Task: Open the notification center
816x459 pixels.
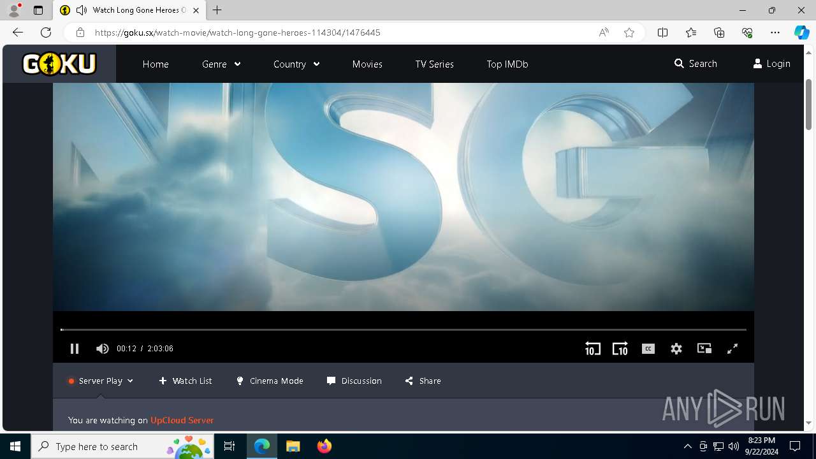Action: [x=795, y=446]
